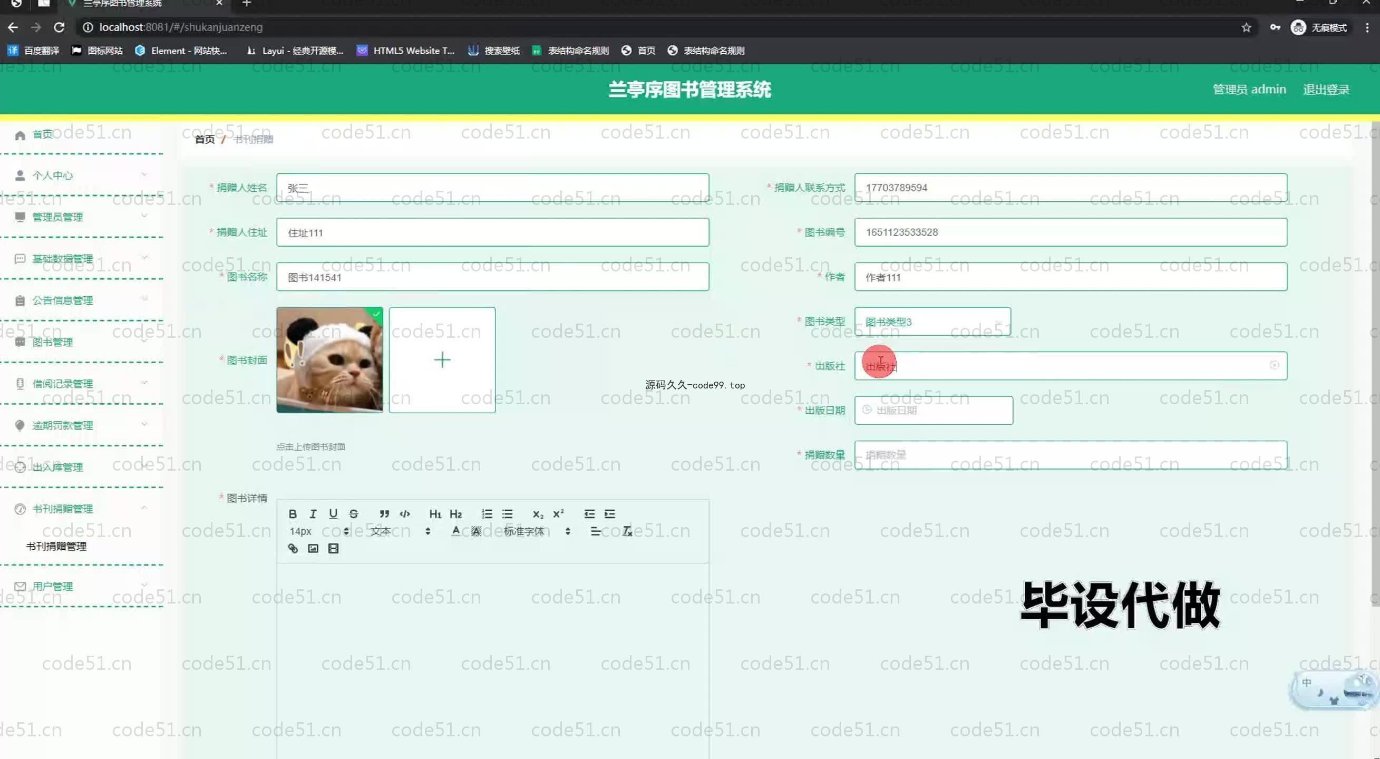Click the plus box to upload cover
Screen dimensions: 1380x759
[x=442, y=360]
